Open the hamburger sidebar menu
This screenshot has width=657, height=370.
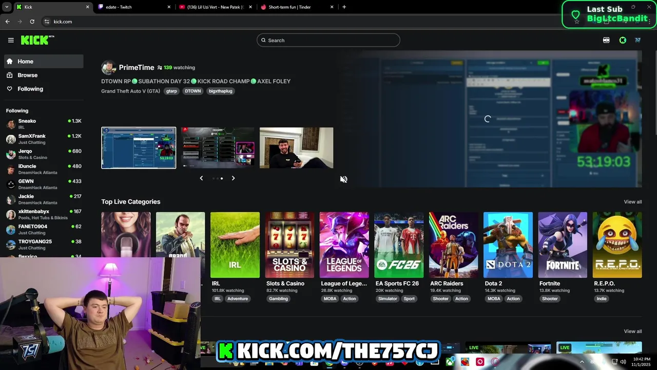coord(11,40)
